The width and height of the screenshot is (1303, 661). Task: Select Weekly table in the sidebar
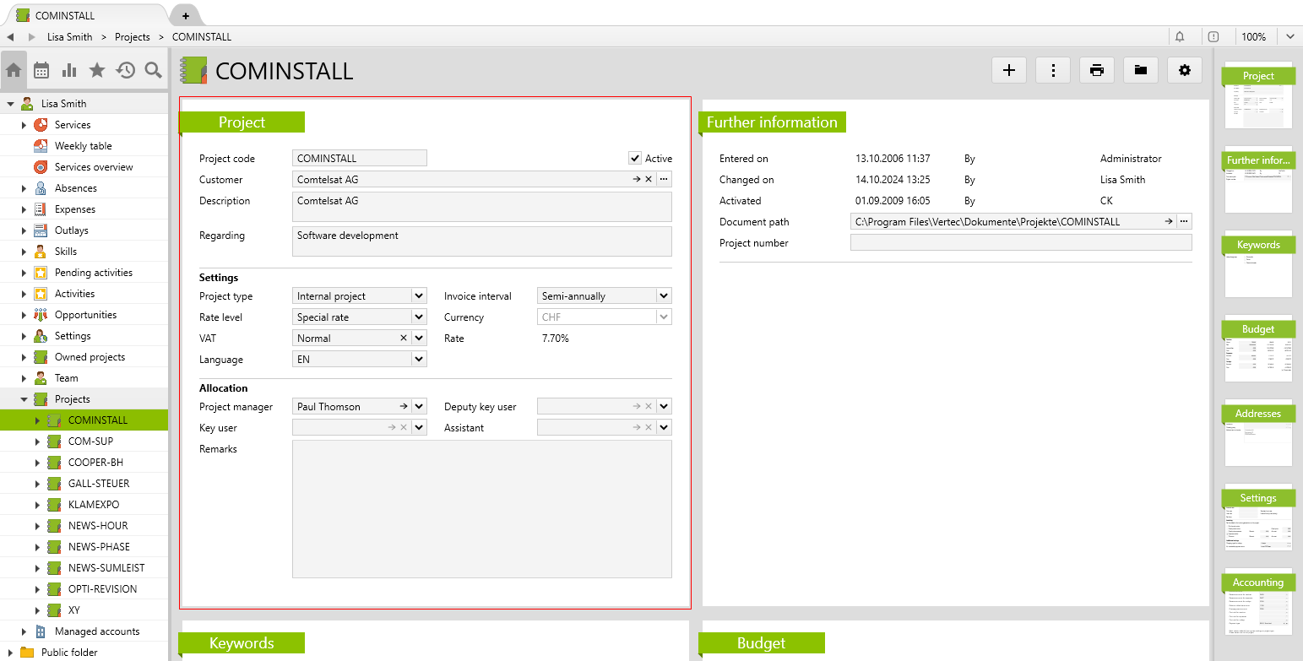[83, 146]
